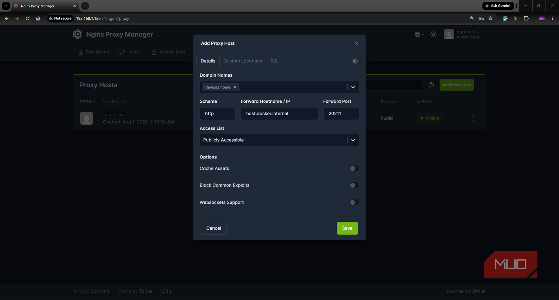Remove the devices.home domain tag
Screen dimensions: 559x300
[x=235, y=87]
